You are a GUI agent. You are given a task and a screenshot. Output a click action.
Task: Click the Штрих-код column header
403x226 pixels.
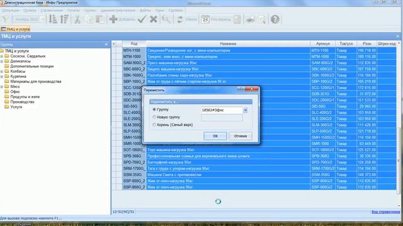tap(387, 44)
